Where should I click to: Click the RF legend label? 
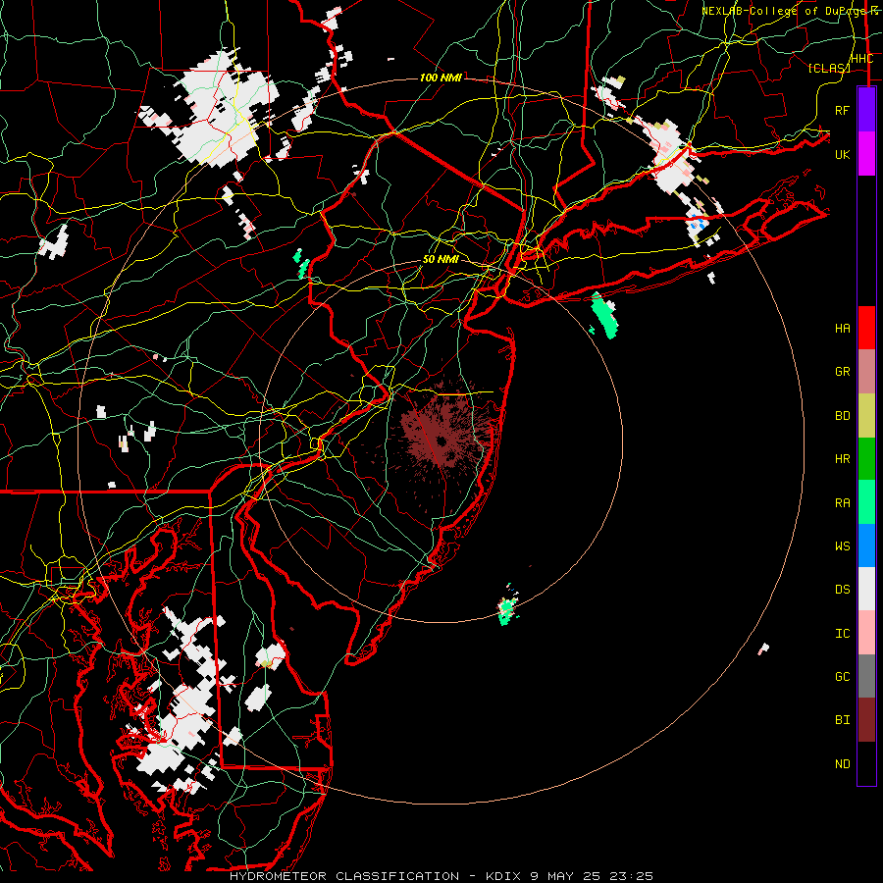coord(843,110)
